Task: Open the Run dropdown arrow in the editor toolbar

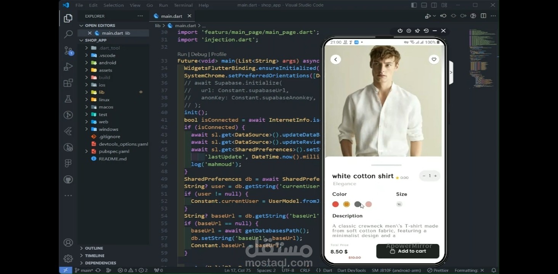Action: [433, 16]
